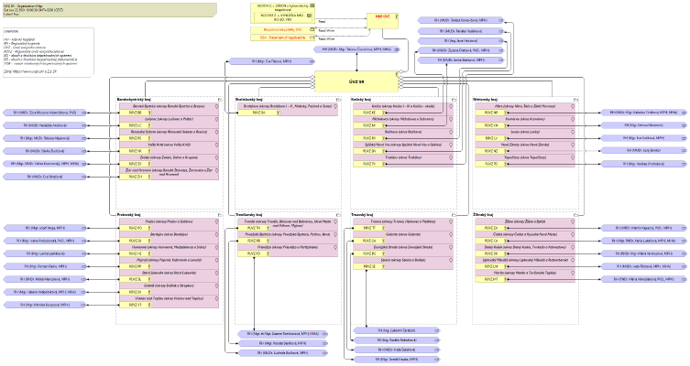
Task: Click the location pin icon on Lučenec box
Action: coord(216,119)
